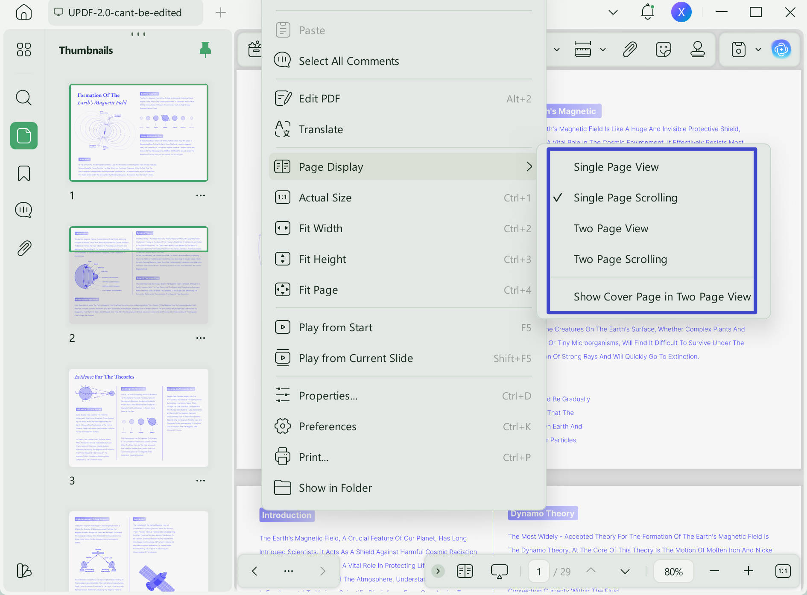Select Fit Width option
Viewport: 807px width, 595px height.
(403, 228)
